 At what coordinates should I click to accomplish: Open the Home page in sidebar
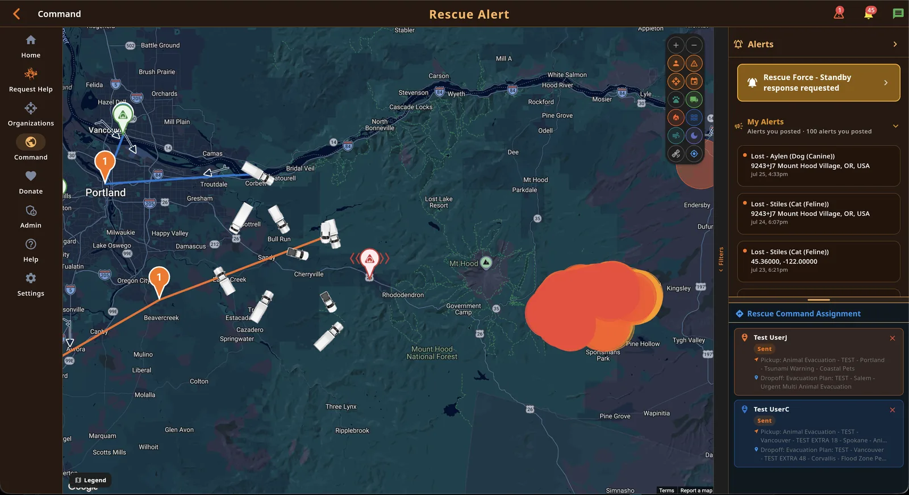[x=31, y=47]
